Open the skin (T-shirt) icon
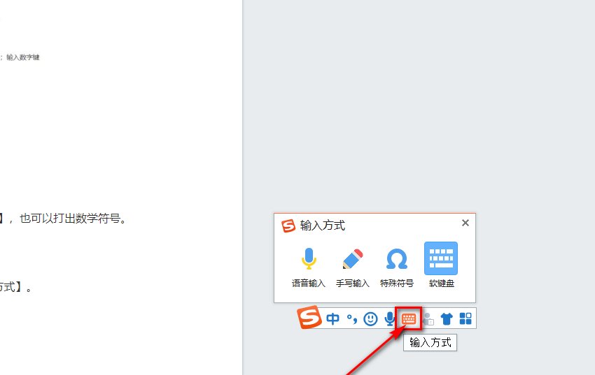The image size is (595, 375). click(447, 319)
